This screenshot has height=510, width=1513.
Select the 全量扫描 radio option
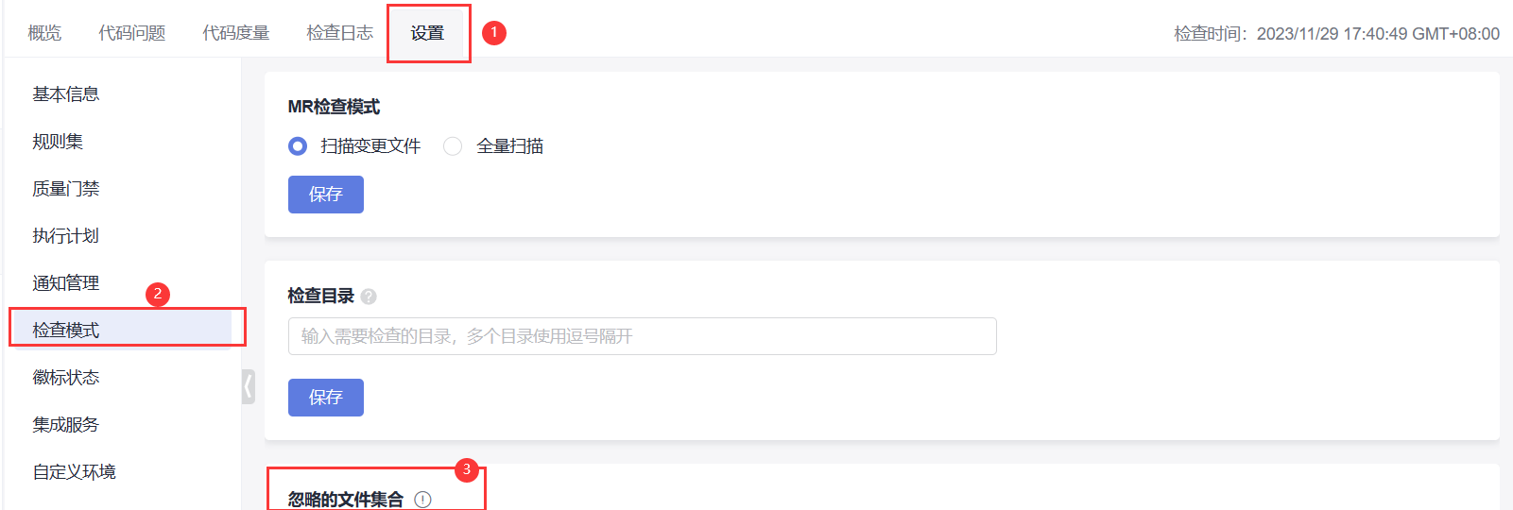click(454, 146)
